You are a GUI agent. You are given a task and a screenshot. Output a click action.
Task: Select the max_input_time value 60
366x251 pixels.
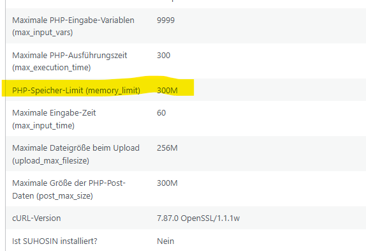tap(161, 113)
